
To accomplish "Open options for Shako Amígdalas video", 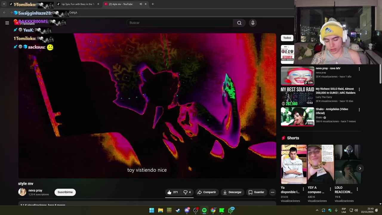I will (359, 110).
